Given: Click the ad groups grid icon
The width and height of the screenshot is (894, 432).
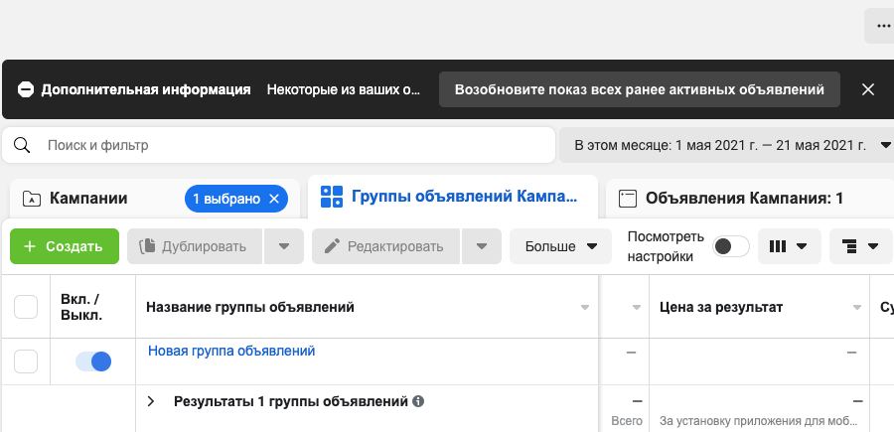Looking at the screenshot, I should point(331,197).
